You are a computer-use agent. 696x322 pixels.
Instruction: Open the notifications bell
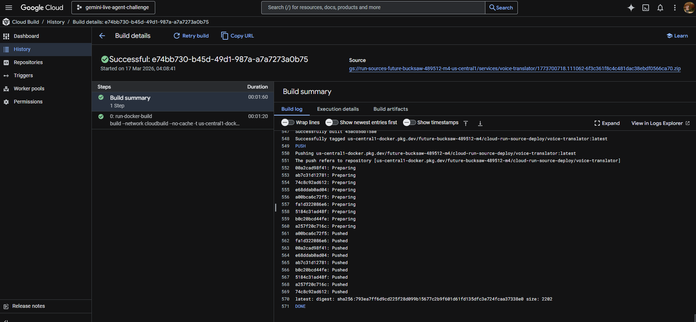(660, 8)
